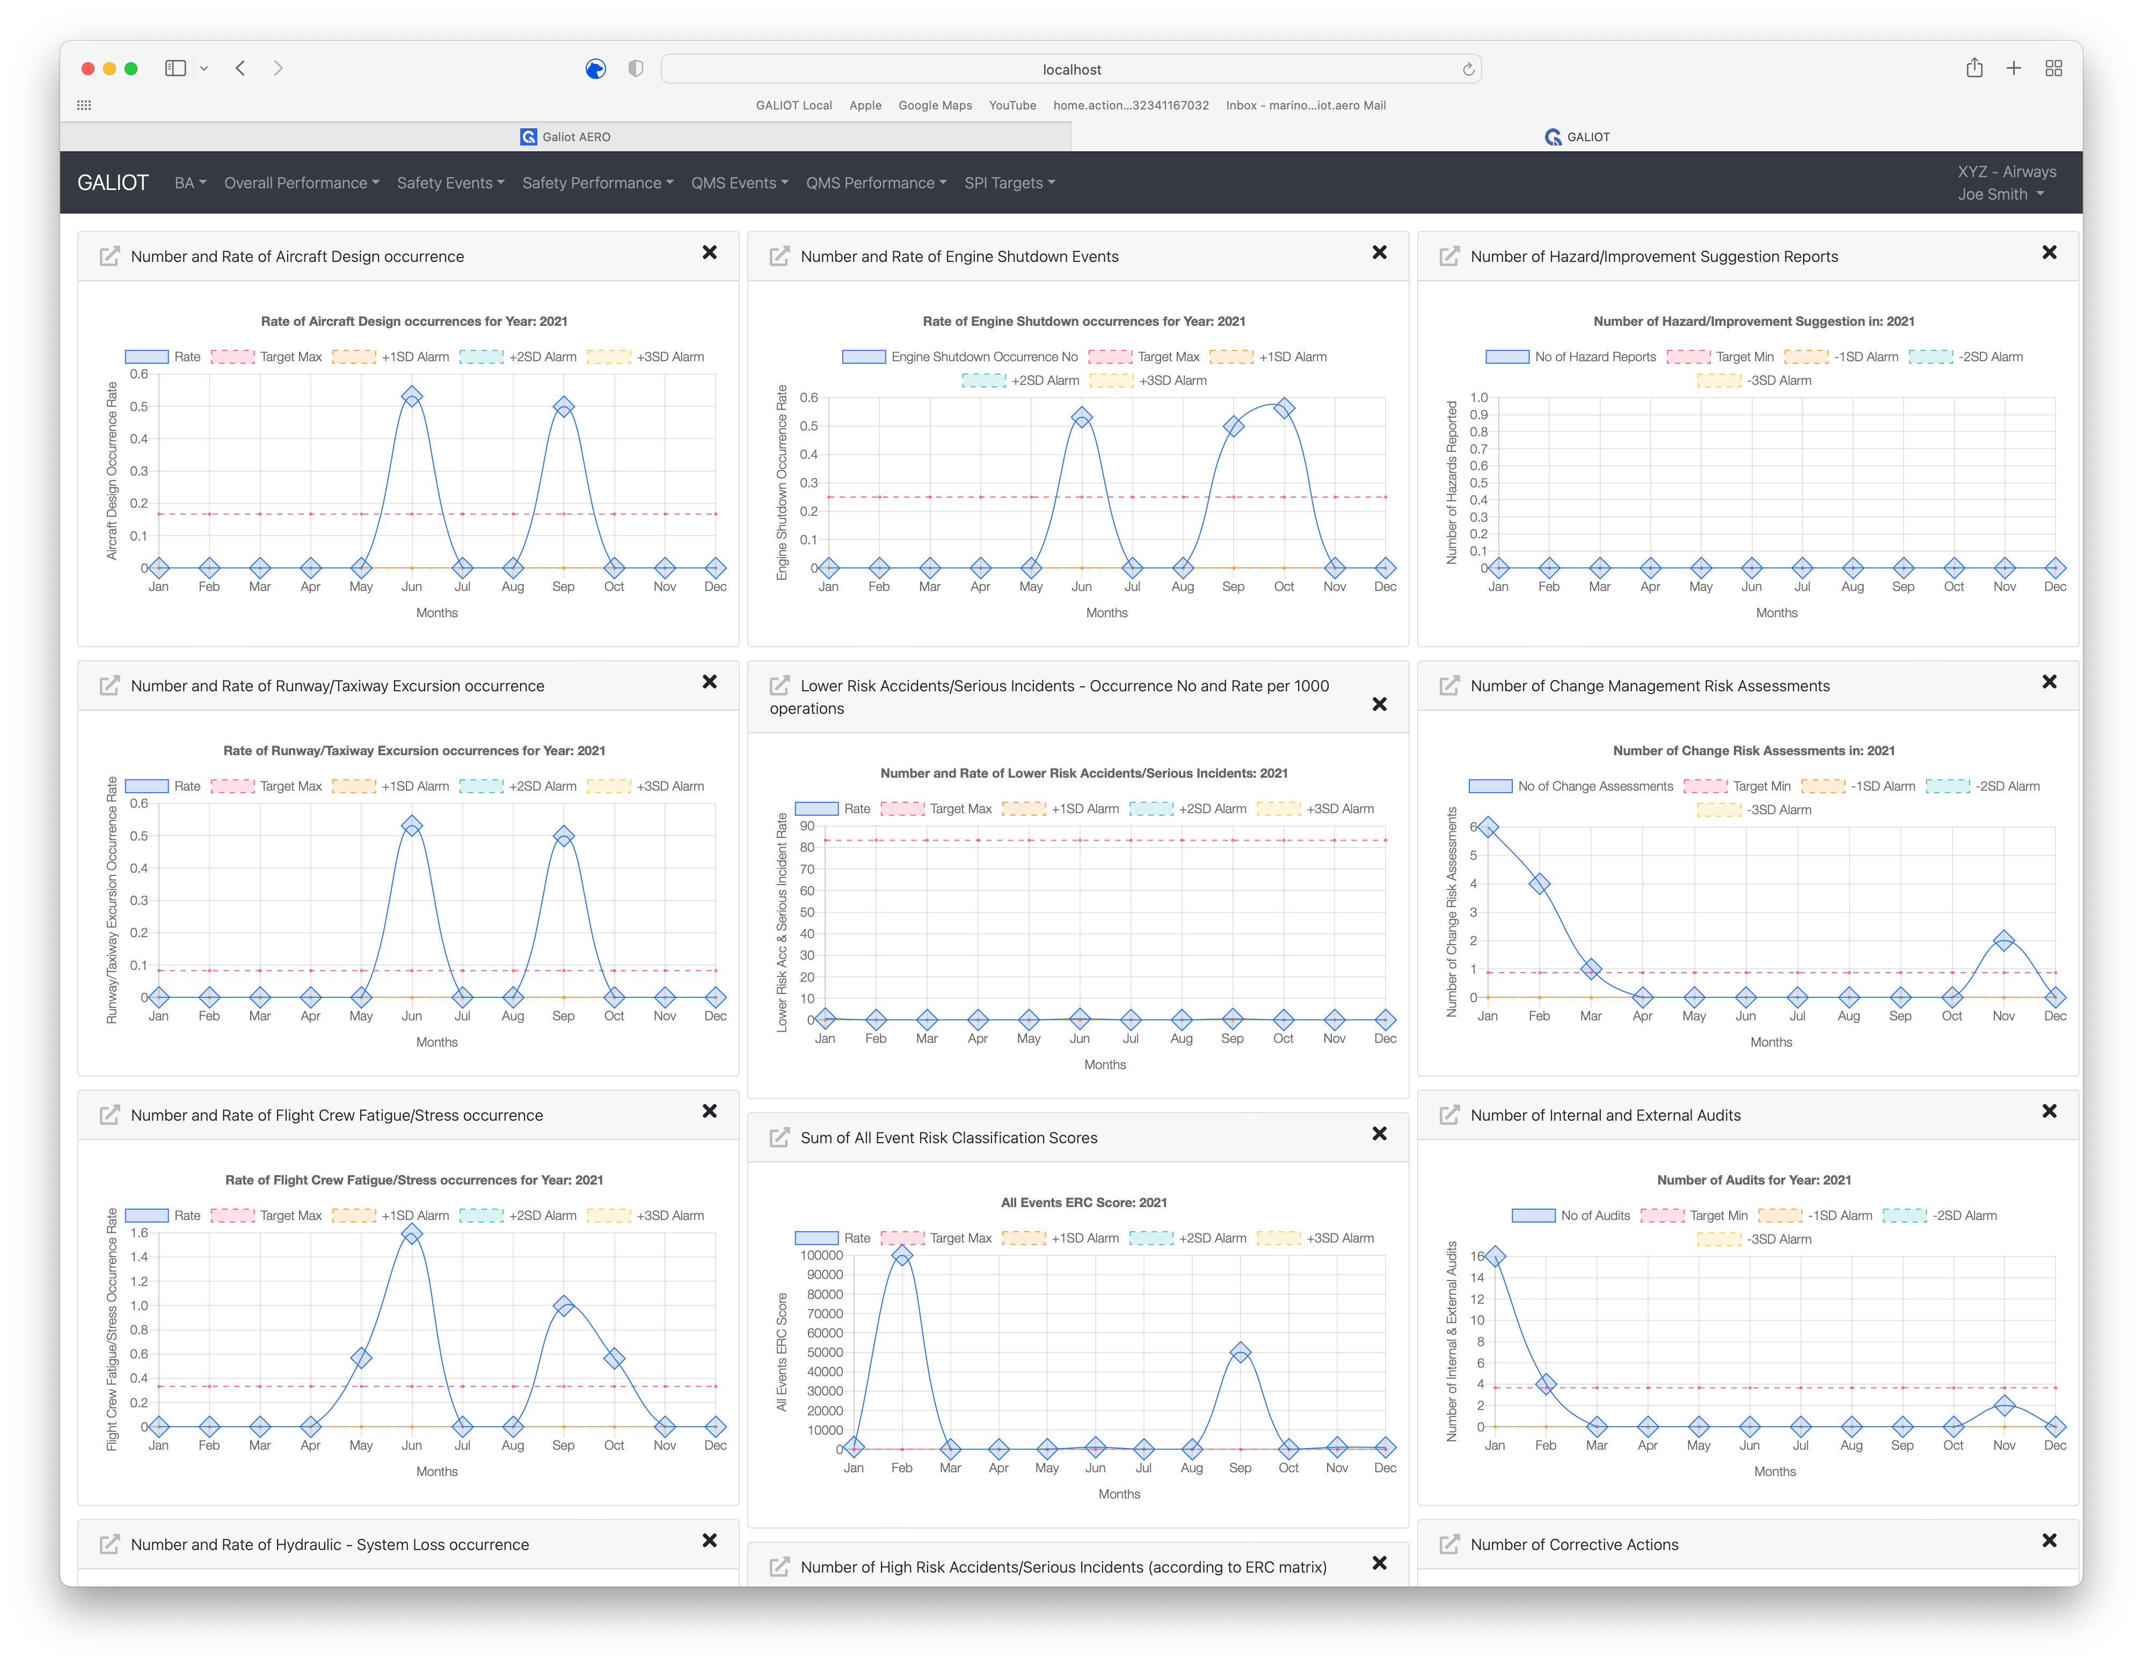
Task: Open the YouTube bookmark
Action: click(x=1012, y=106)
